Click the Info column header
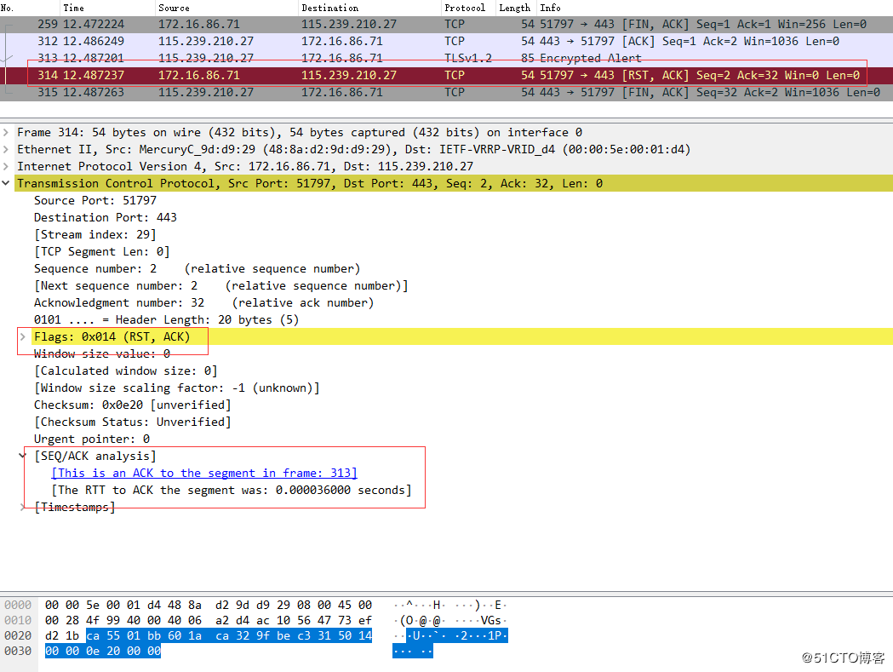The image size is (893, 672). point(550,8)
